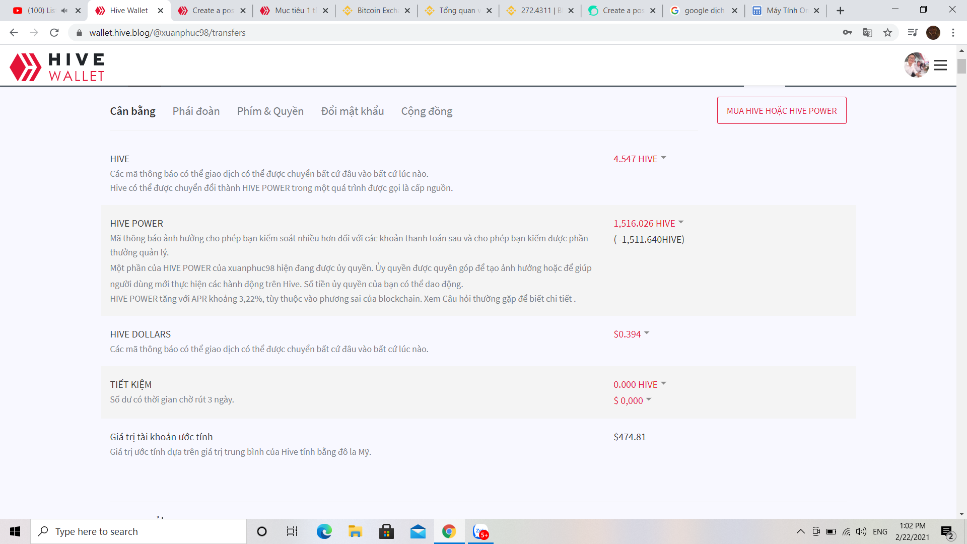Open a new browser tab
Screen dimensions: 967x544
click(x=840, y=11)
